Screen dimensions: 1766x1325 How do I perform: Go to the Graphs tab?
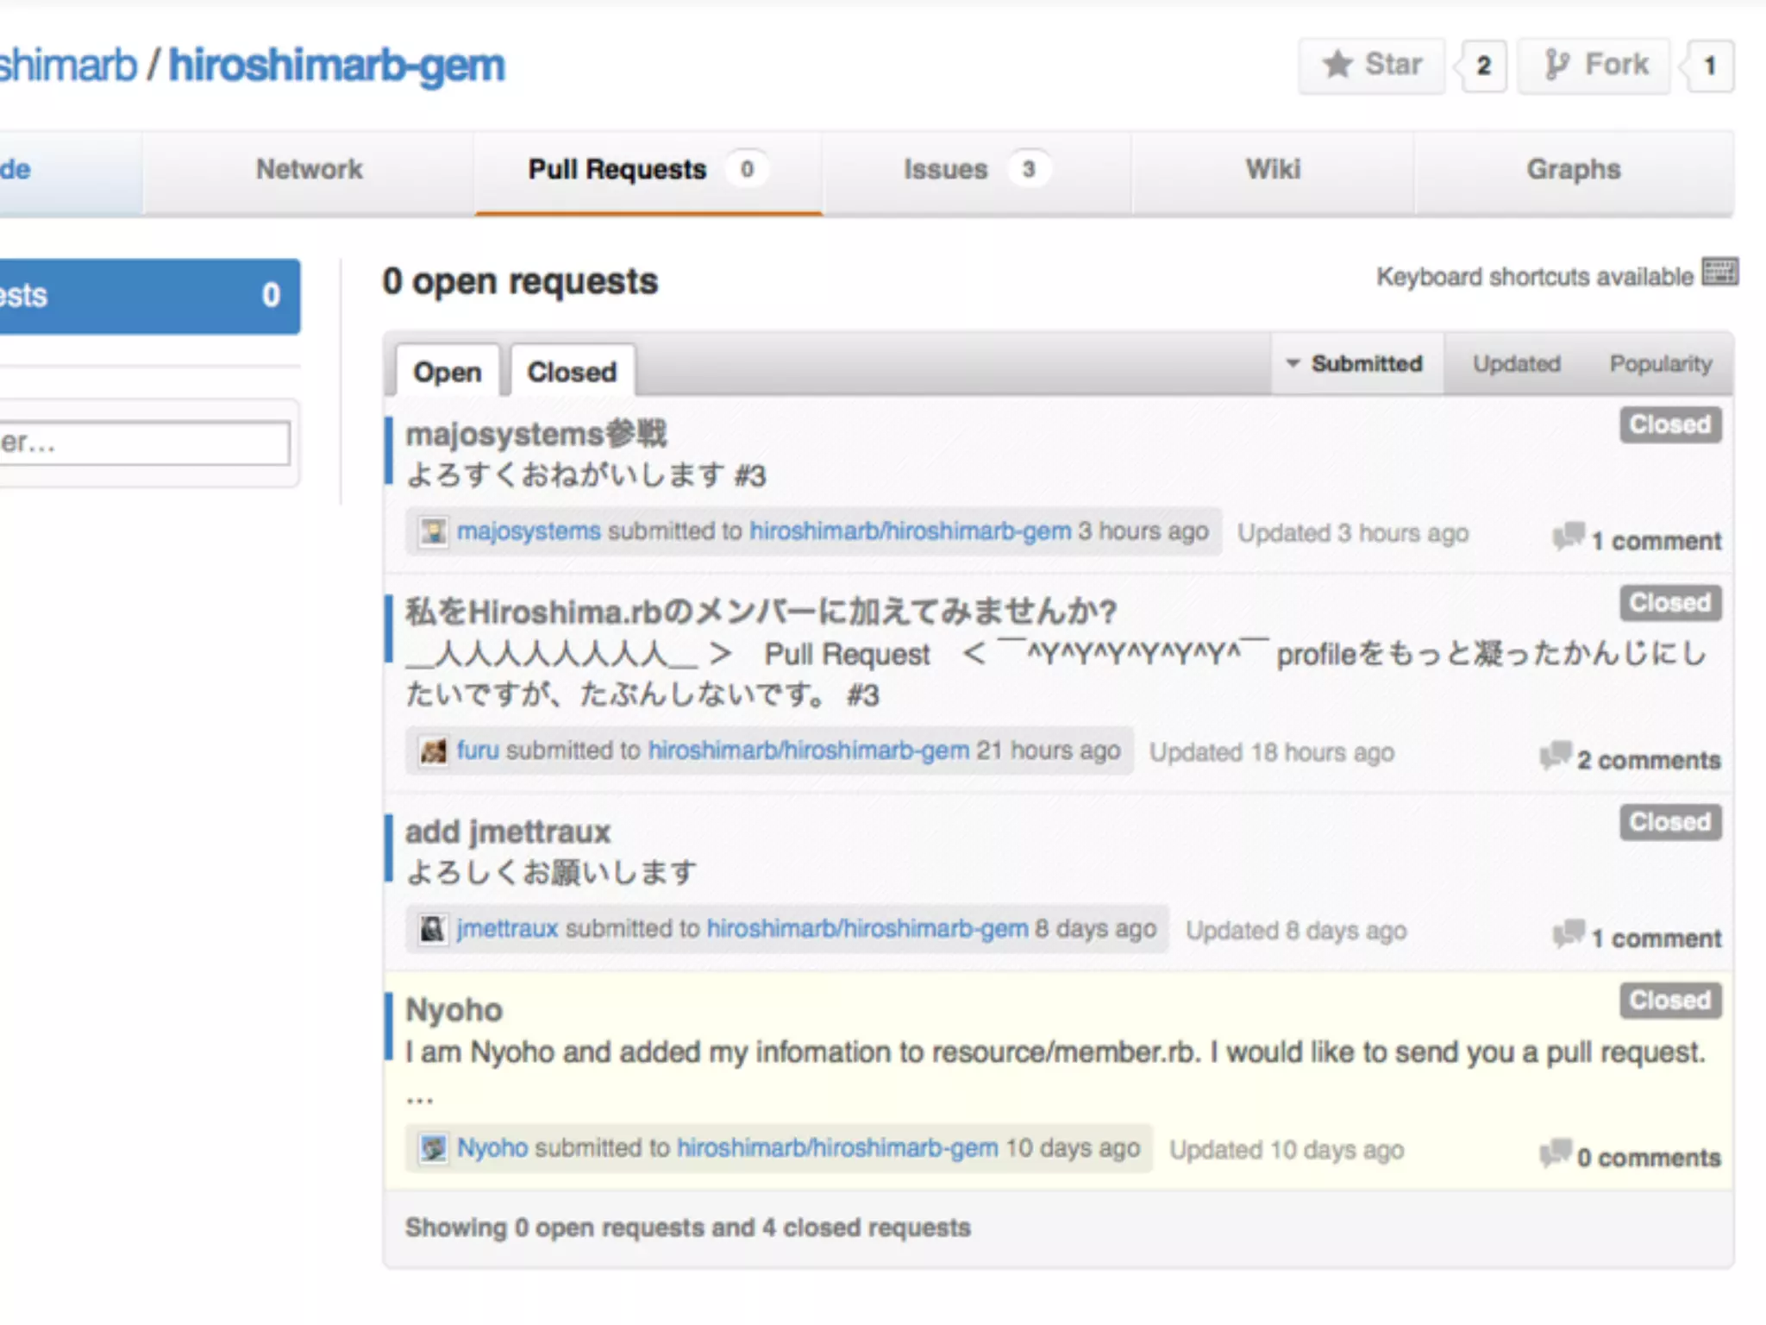coord(1573,170)
